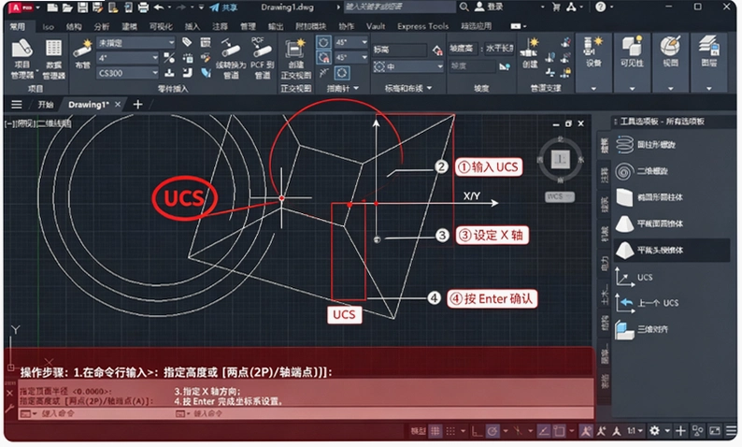Toggle grid display in status bar
742x447 pixels.
435,431
